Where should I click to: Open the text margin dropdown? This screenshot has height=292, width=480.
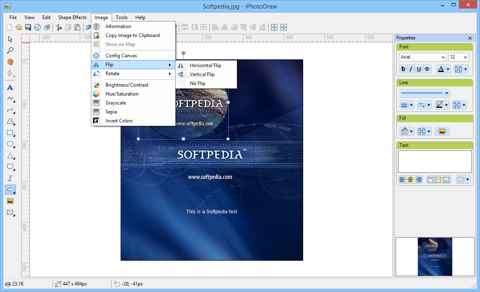(x=463, y=180)
